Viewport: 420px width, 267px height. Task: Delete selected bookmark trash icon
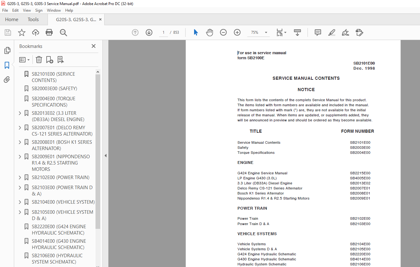39,60
